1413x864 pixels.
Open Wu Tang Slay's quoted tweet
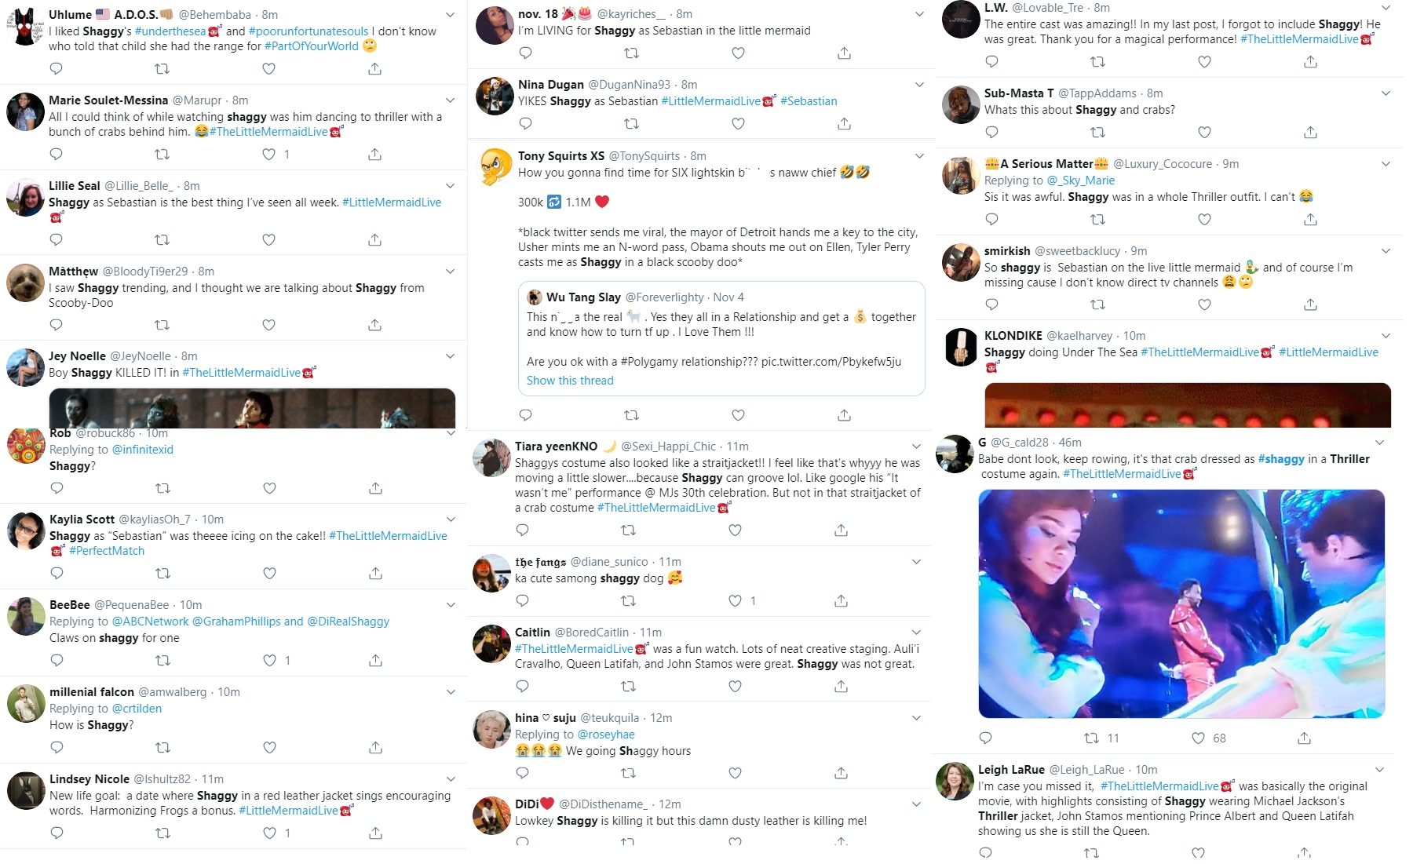coord(721,338)
